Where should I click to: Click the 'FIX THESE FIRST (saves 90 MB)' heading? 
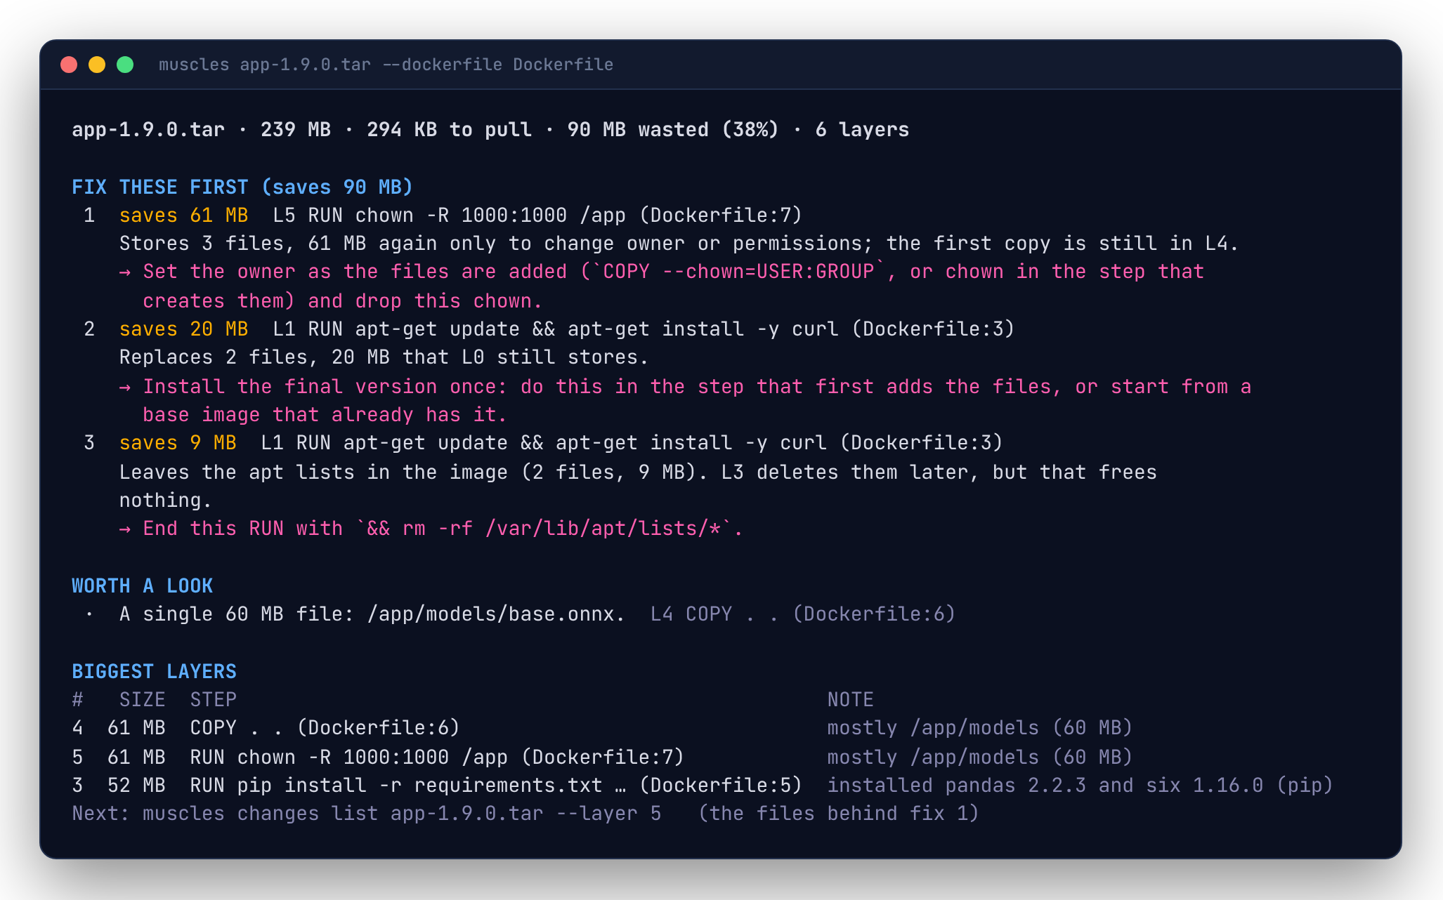coord(242,187)
